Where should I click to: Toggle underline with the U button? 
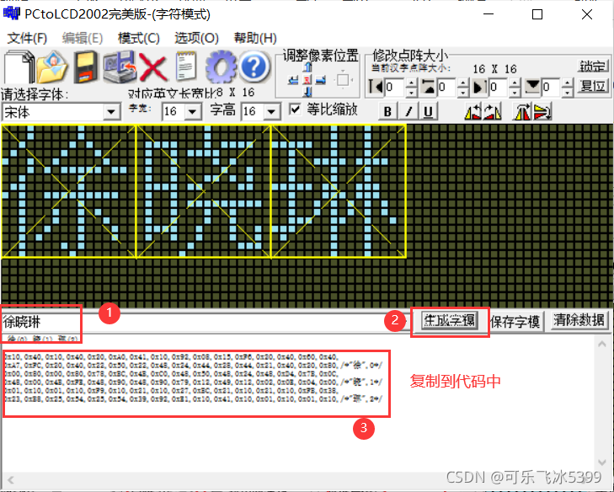428,112
